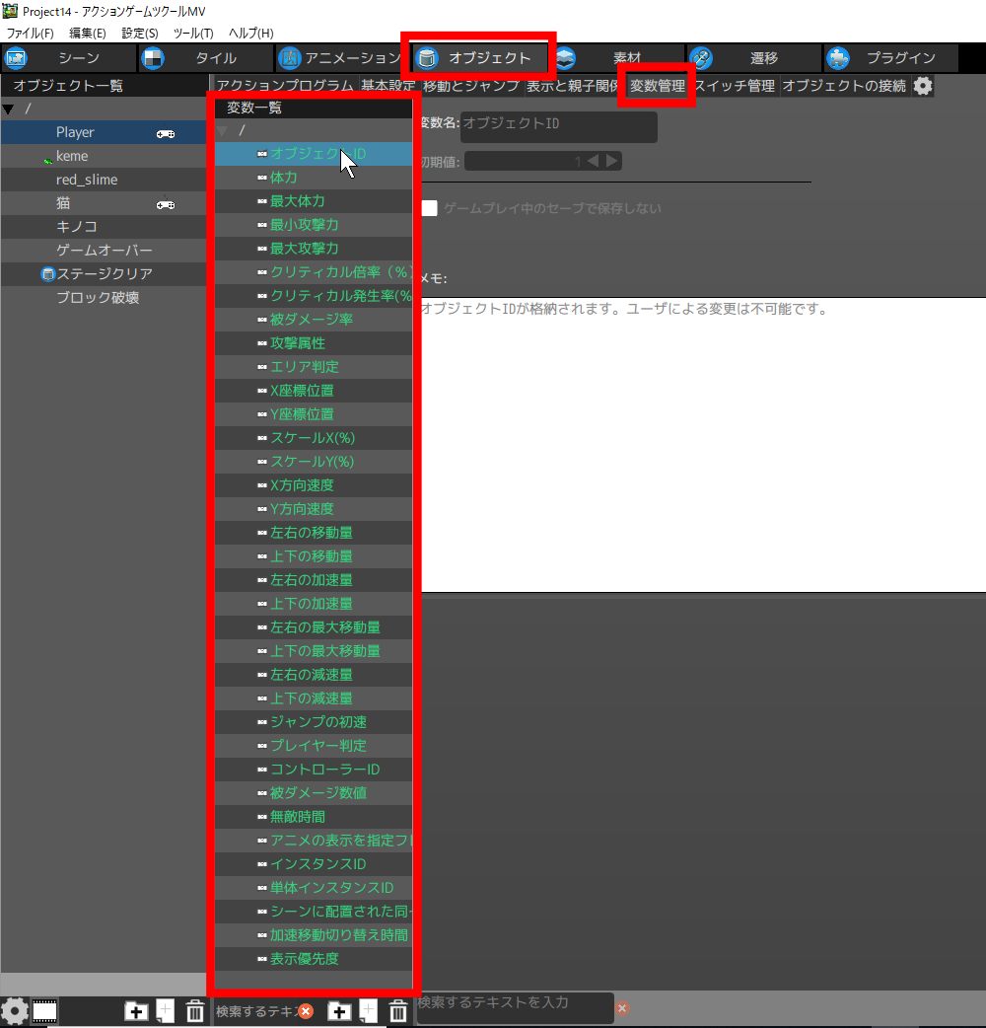
Task: Select the 最大体力 variable
Action: click(x=297, y=201)
